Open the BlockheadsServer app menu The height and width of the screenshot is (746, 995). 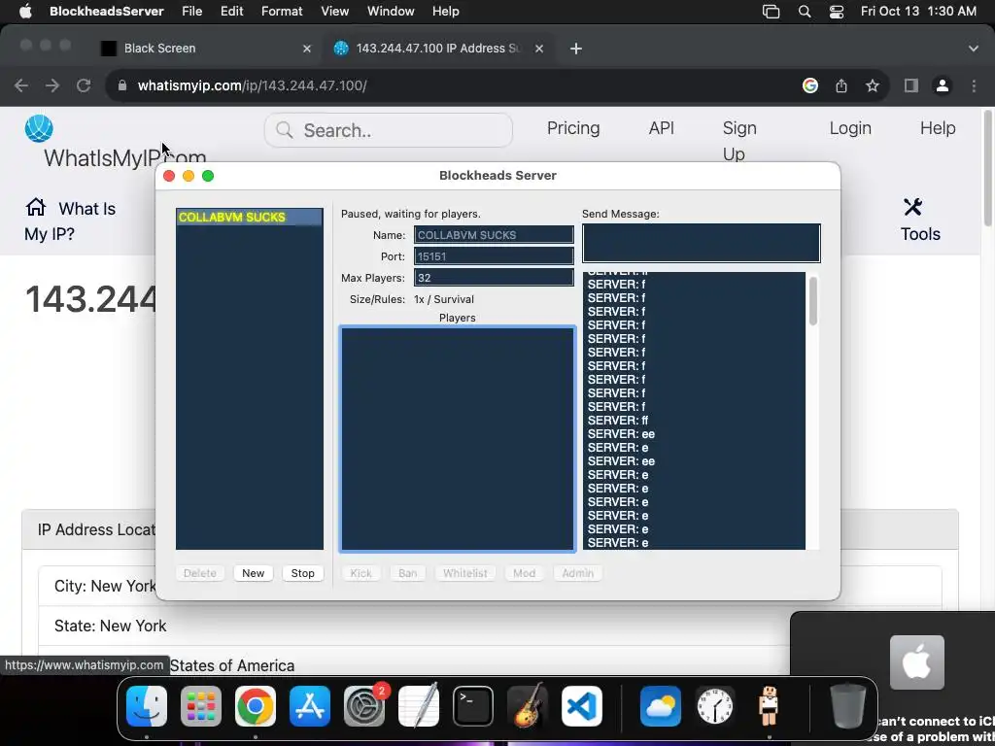[x=107, y=12]
